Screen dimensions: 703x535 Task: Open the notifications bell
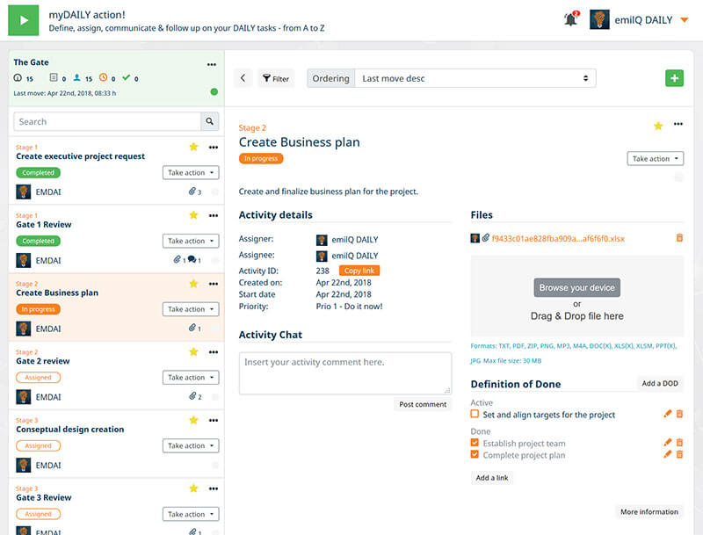570,19
